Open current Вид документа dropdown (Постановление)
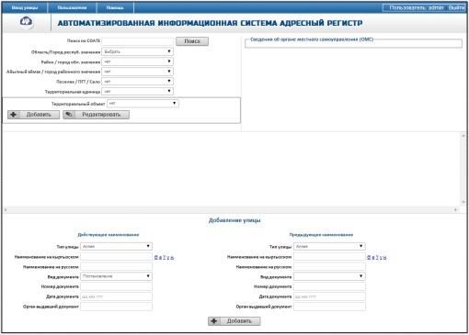Viewport: 469px width, 335px height. point(116,276)
